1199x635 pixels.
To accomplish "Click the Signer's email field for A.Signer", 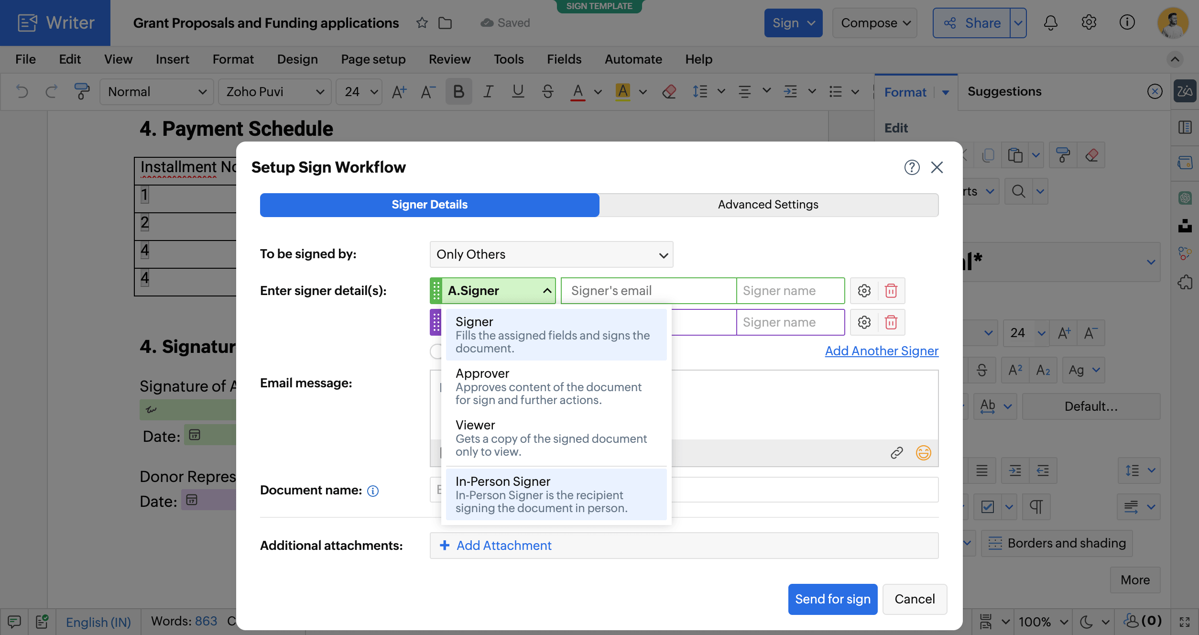I will 649,291.
